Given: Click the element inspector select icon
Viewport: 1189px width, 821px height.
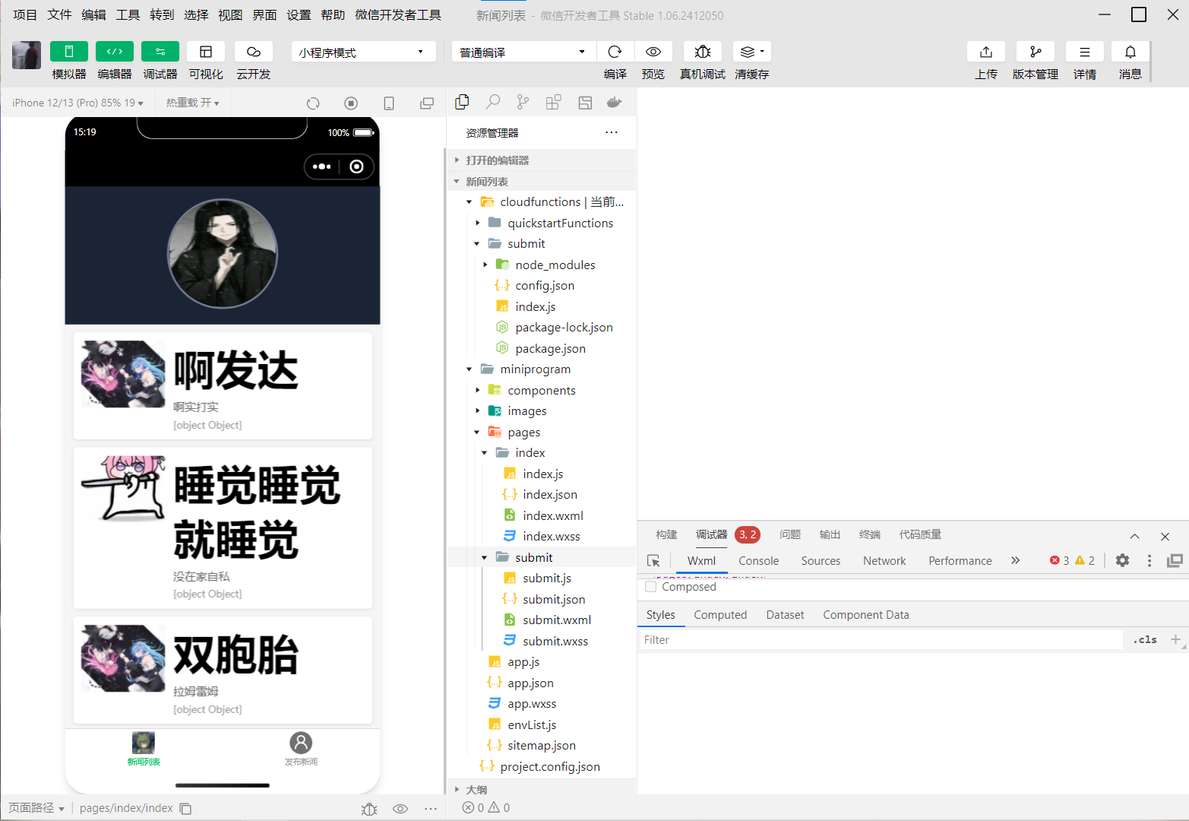Looking at the screenshot, I should pyautogui.click(x=653, y=561).
